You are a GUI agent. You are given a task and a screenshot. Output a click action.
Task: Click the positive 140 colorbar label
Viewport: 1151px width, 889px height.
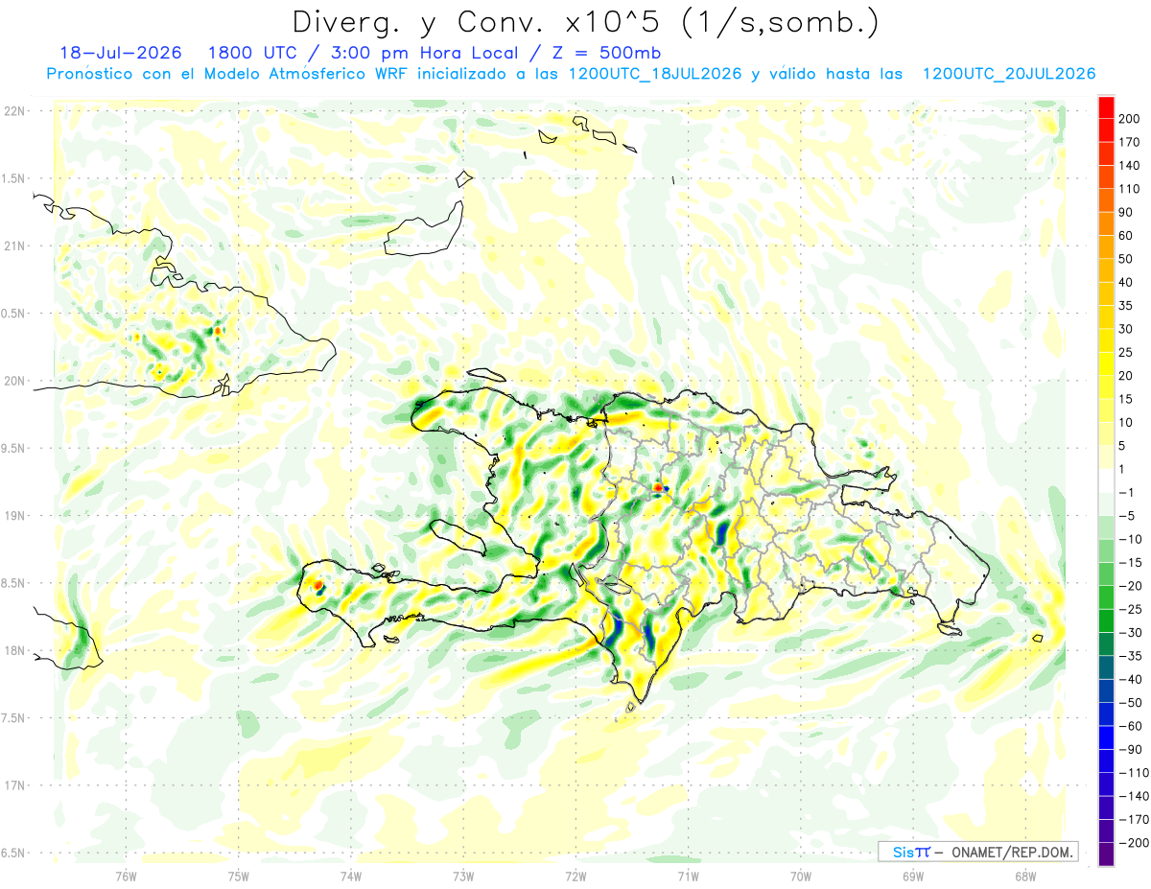click(1130, 166)
